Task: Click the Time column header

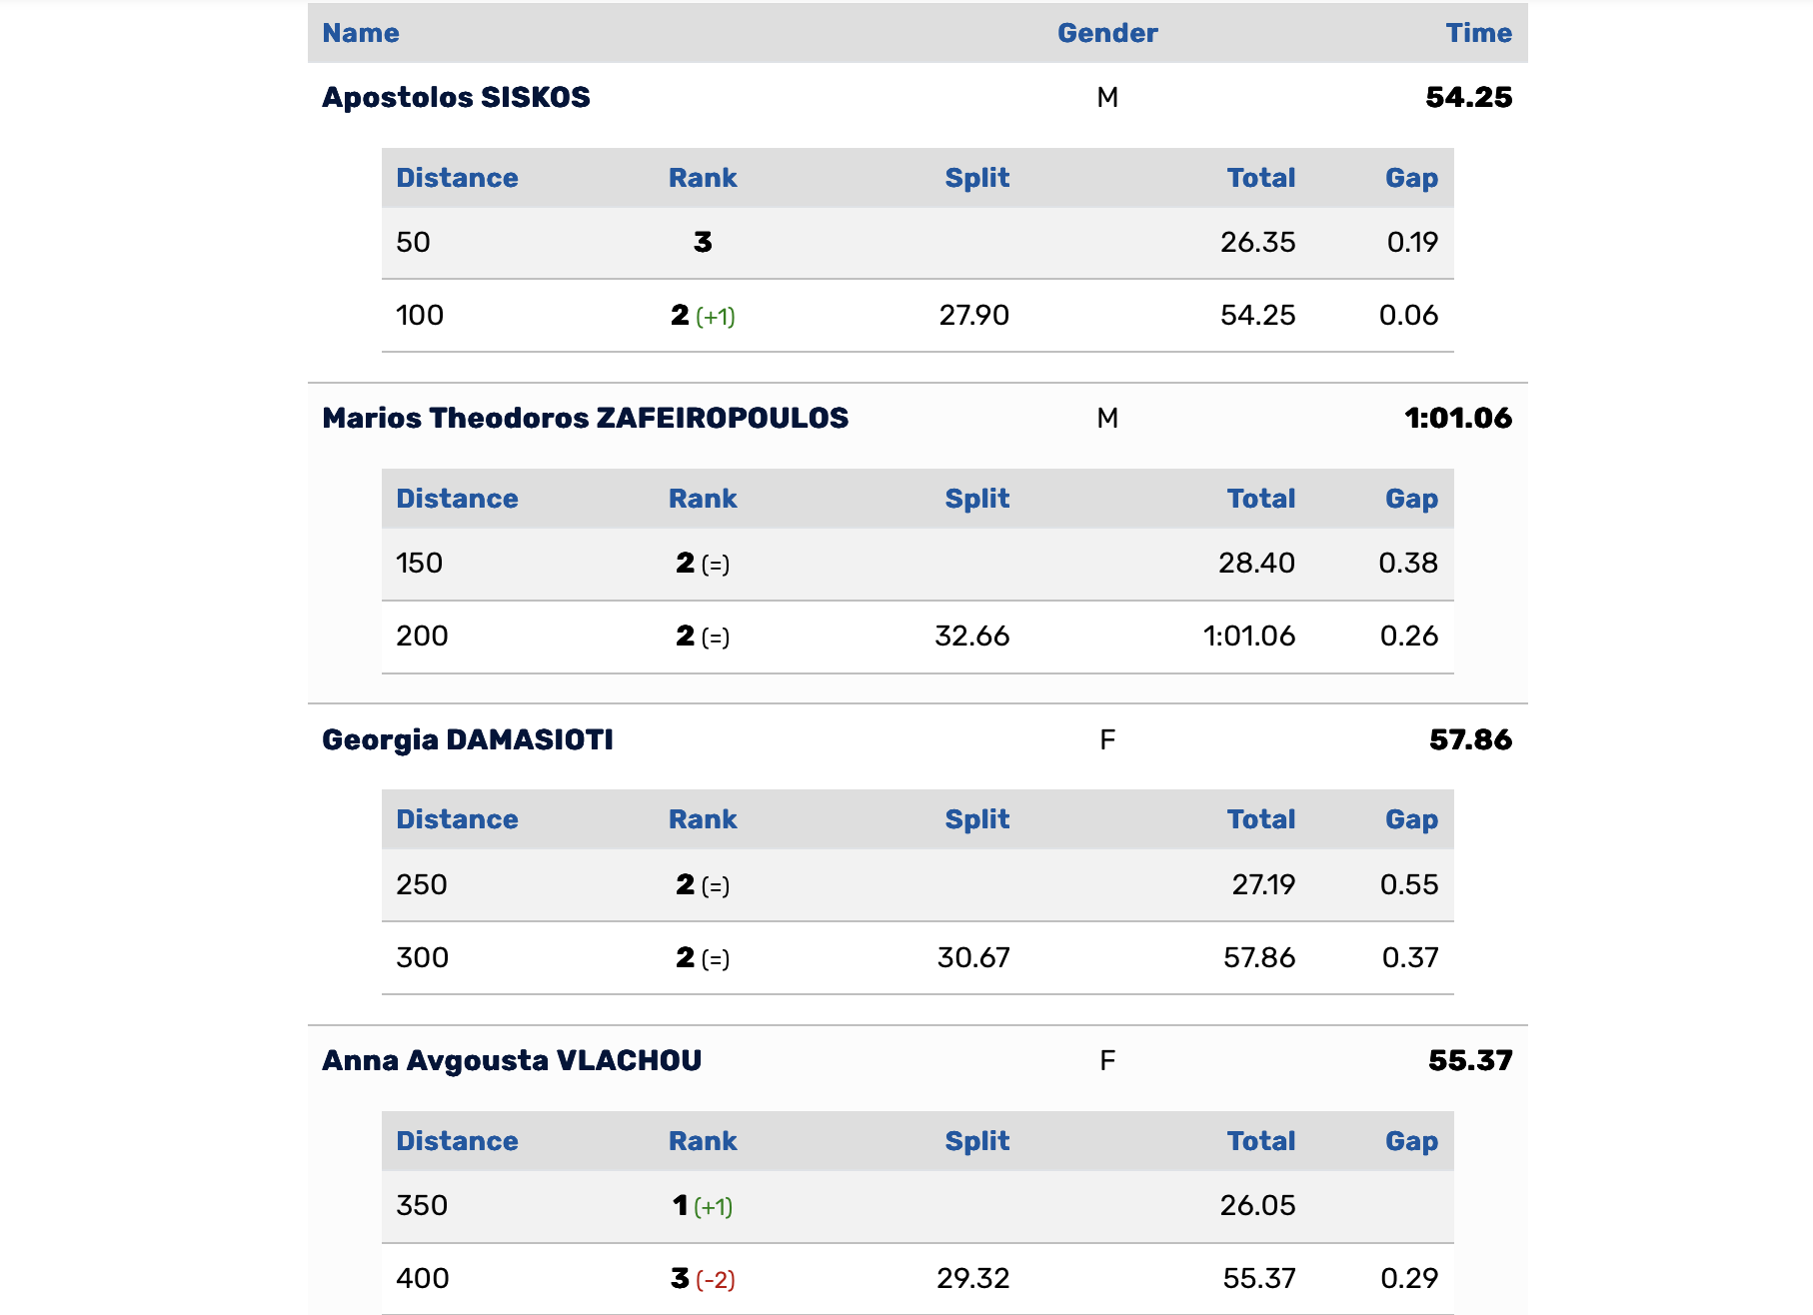Action: 1479,33
